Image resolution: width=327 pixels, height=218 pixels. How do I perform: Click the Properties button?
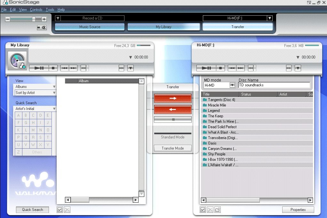point(298,210)
